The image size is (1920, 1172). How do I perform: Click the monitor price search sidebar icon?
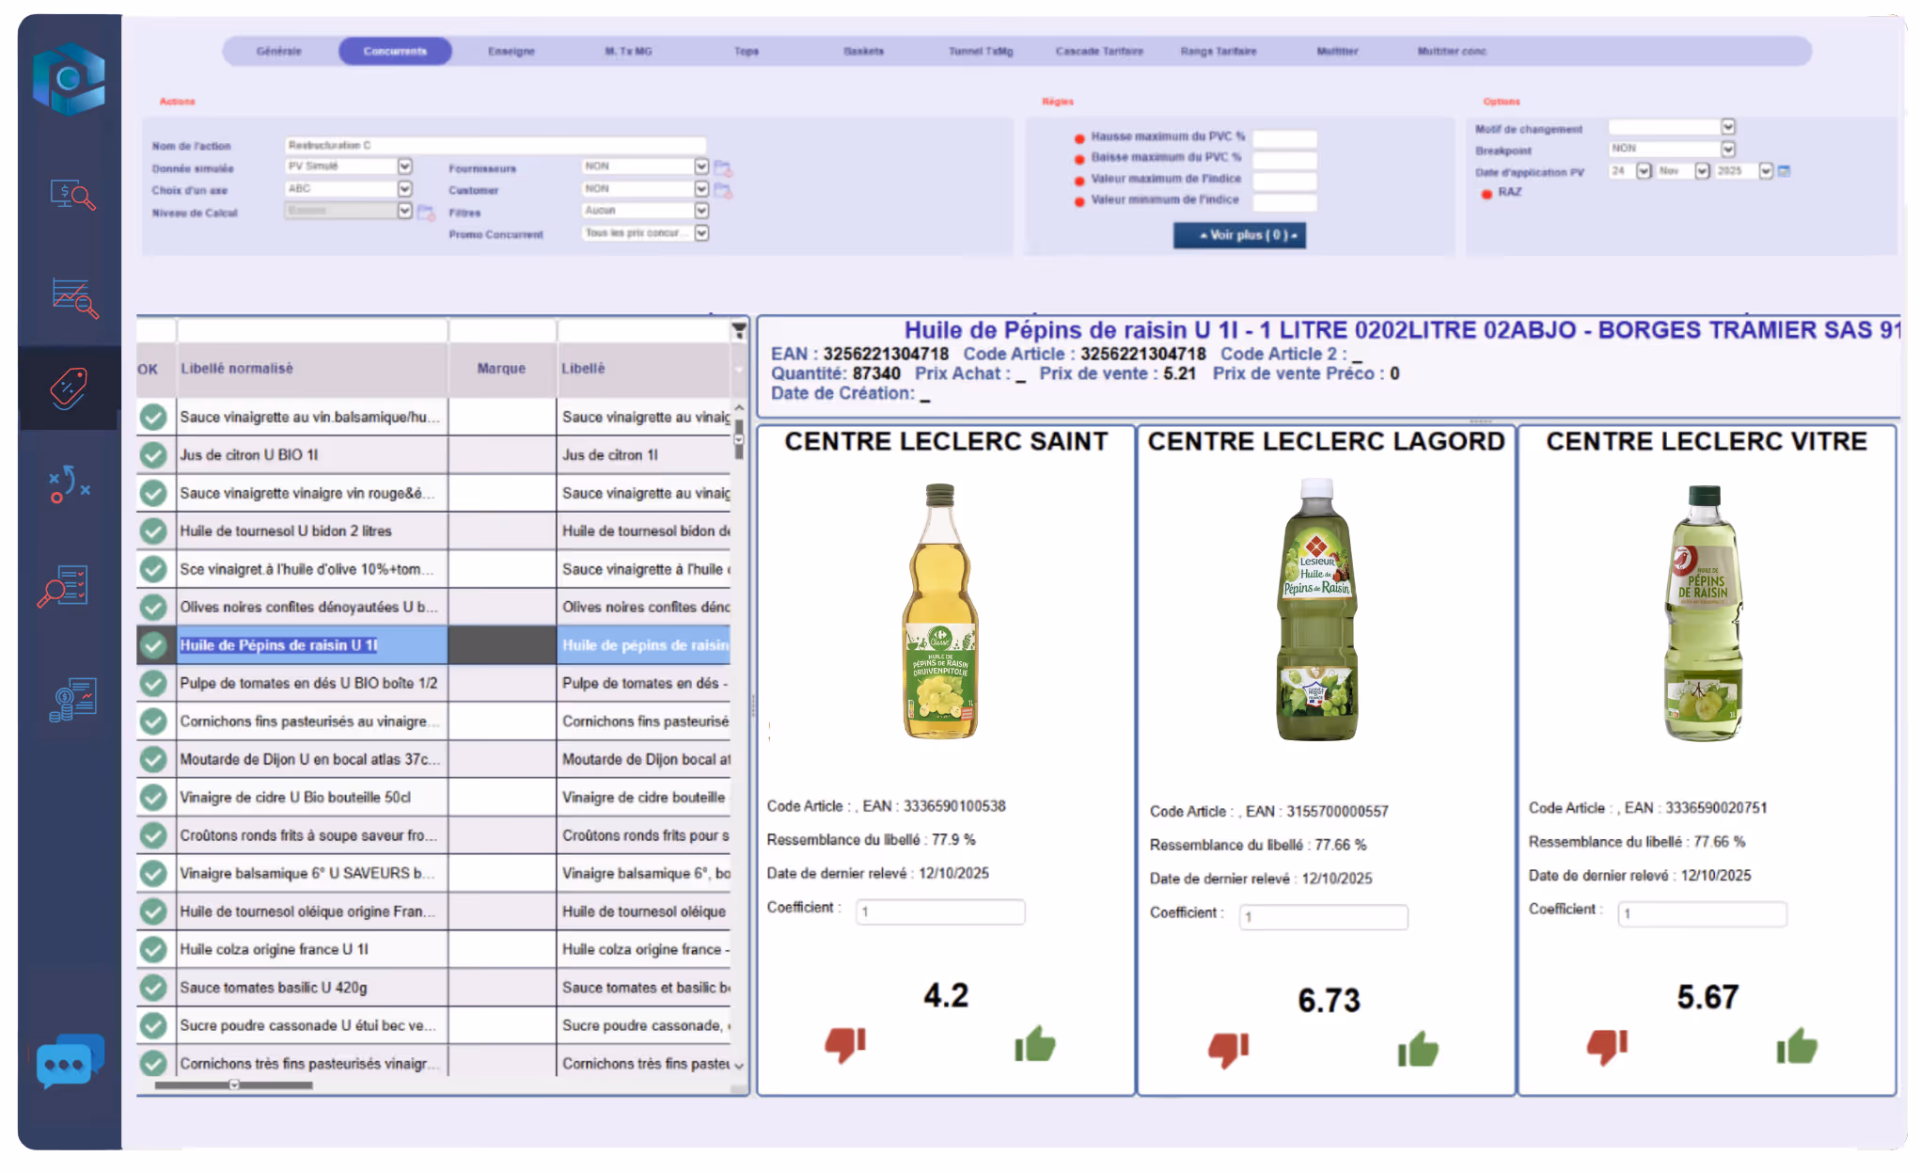(x=71, y=195)
